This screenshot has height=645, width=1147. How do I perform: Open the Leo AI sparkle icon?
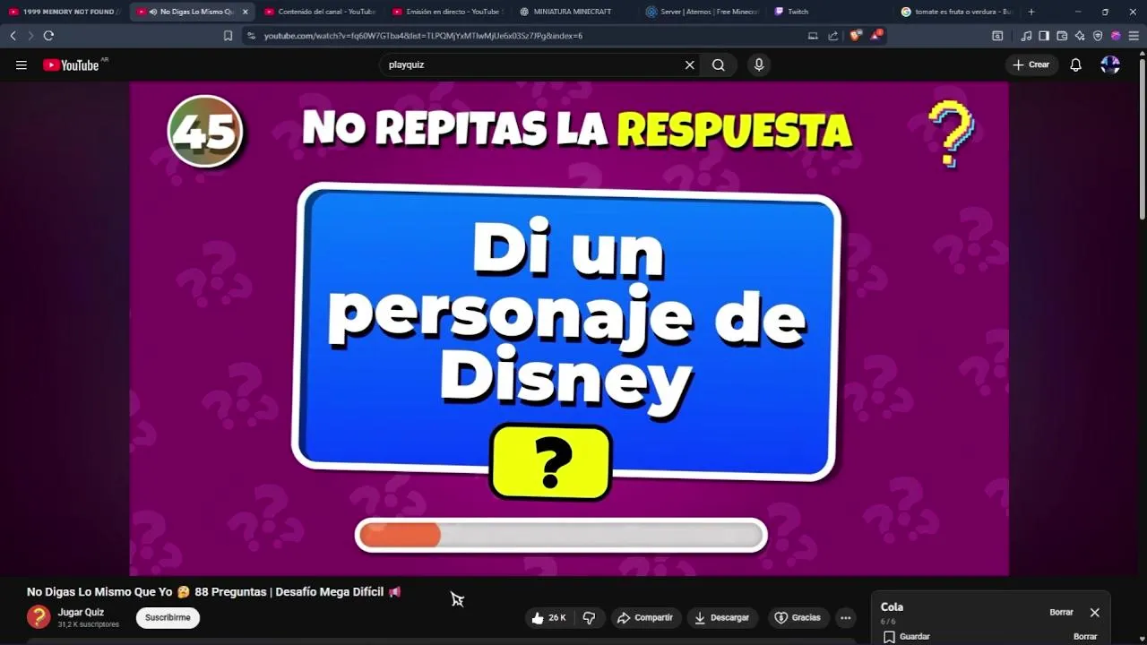click(1080, 36)
